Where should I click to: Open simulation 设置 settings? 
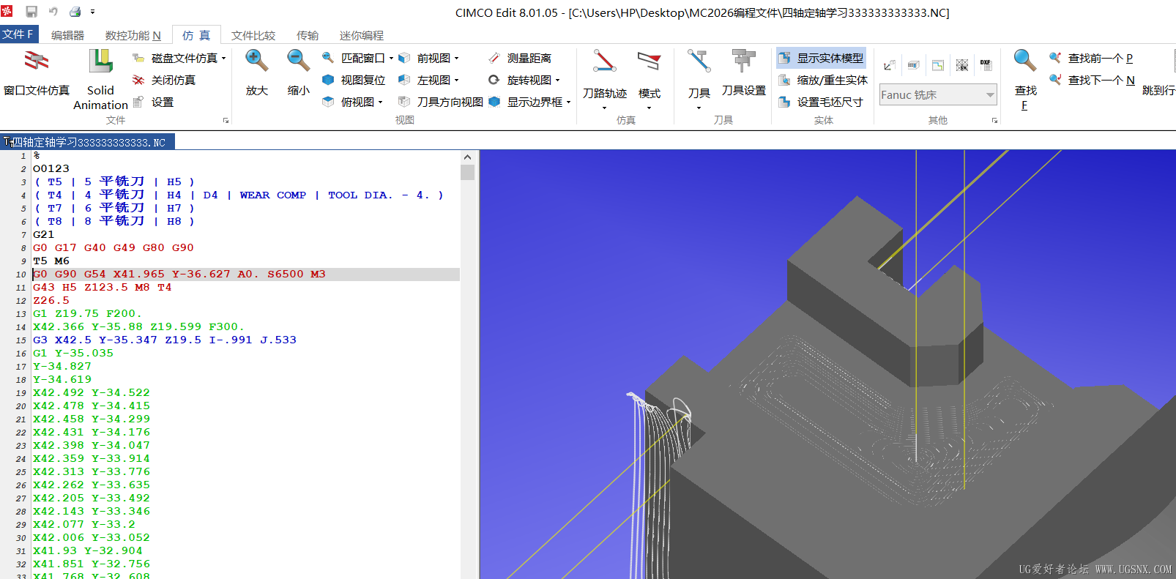coord(154,102)
